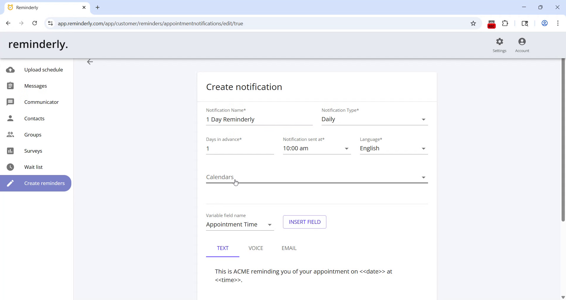Click the Messages clipboard icon
The height and width of the screenshot is (300, 566).
[x=10, y=86]
